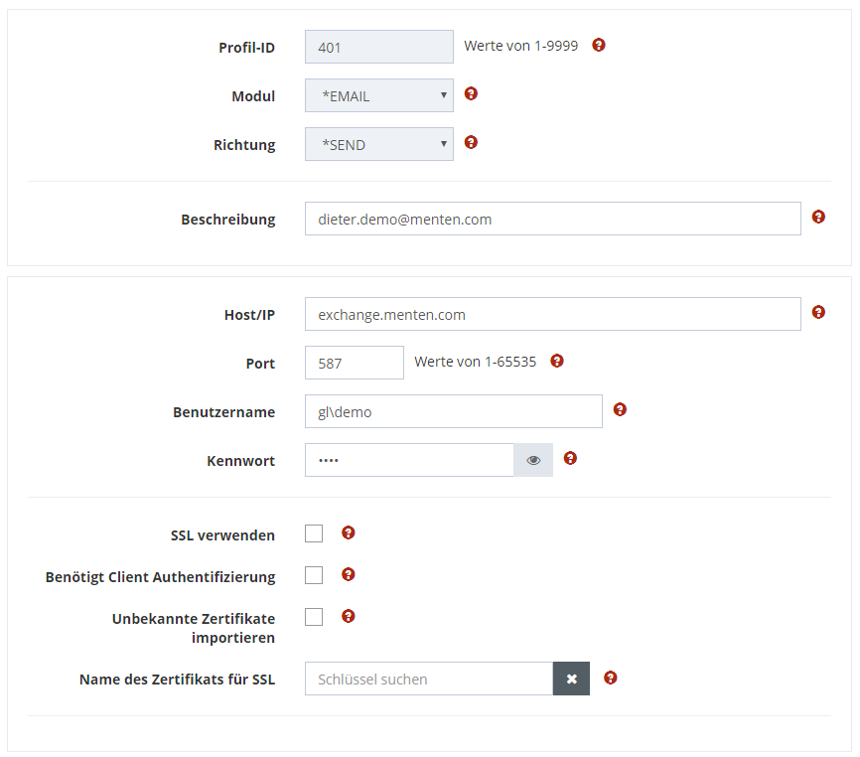
Task: Open help for Beschreibung field
Action: tap(818, 217)
